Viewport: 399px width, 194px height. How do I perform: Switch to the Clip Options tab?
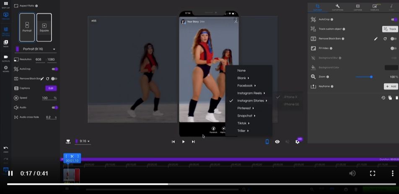point(338,7)
